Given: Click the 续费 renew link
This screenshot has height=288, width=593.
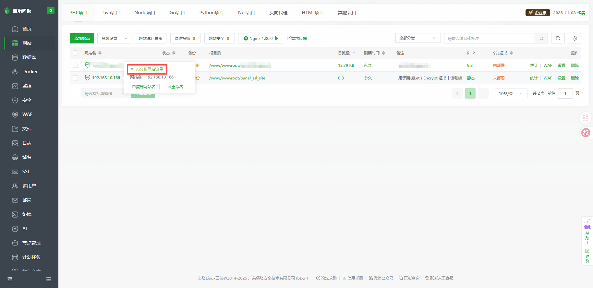Looking at the screenshot, I should [x=581, y=13].
